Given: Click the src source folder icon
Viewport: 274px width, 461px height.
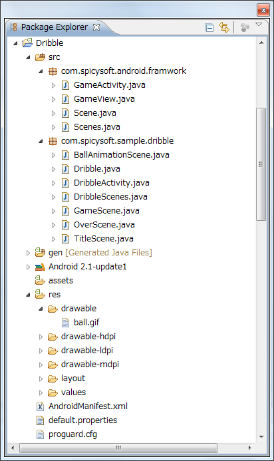Looking at the screenshot, I should tap(40, 57).
